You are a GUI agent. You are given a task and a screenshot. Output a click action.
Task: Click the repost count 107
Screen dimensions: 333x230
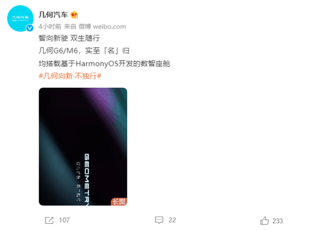[65, 220]
